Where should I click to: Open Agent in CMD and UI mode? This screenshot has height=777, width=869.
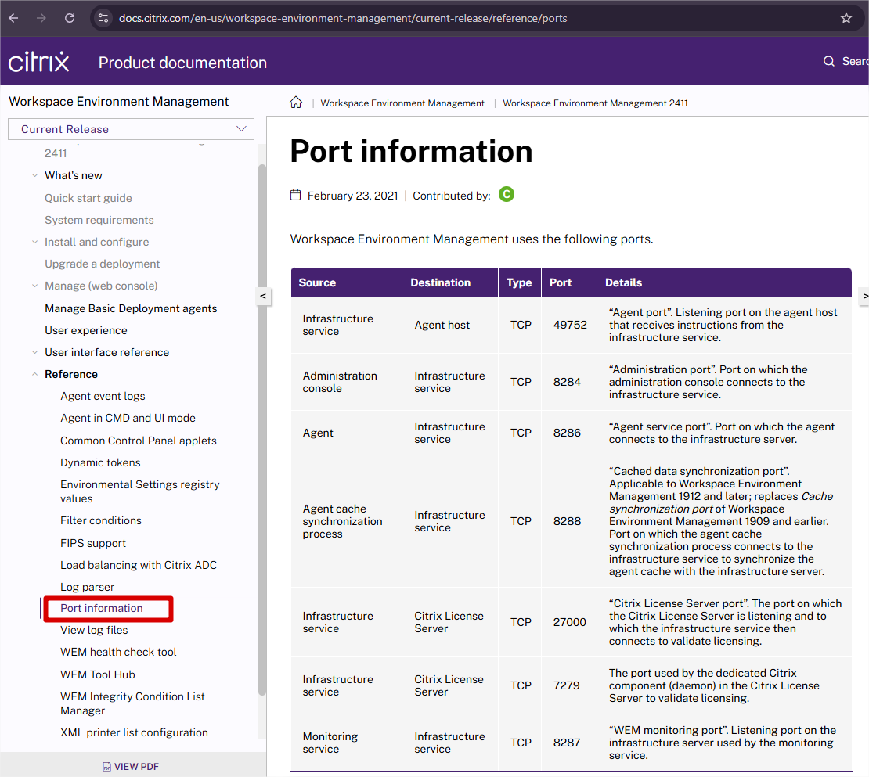(x=128, y=418)
